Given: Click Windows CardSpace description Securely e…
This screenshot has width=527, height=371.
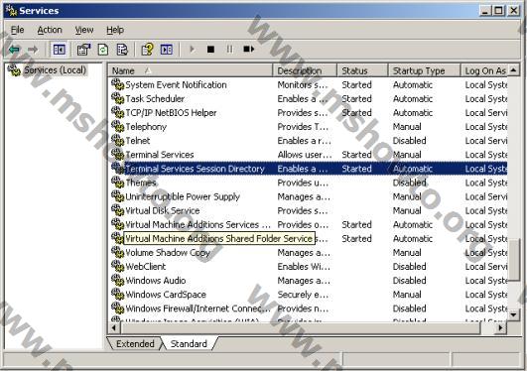Looking at the screenshot, I should (303, 295).
